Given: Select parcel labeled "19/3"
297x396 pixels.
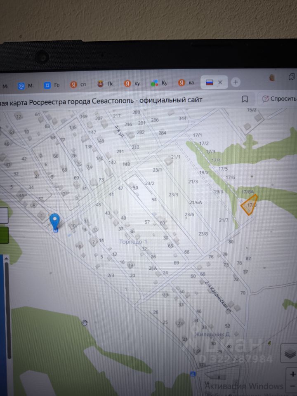Looking at the screenshot, I should [x=219, y=191].
